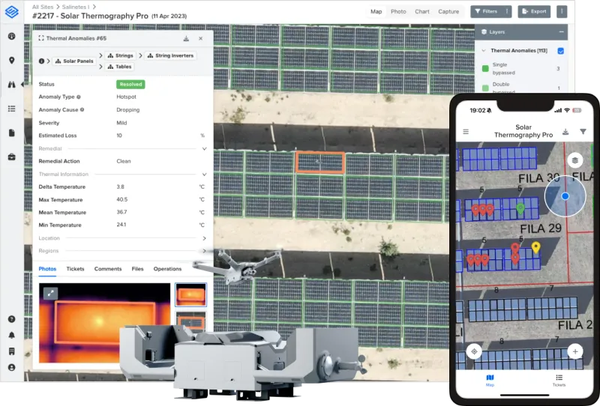Click the Filters button
Viewport: 600px width, 406px height.
point(487,11)
